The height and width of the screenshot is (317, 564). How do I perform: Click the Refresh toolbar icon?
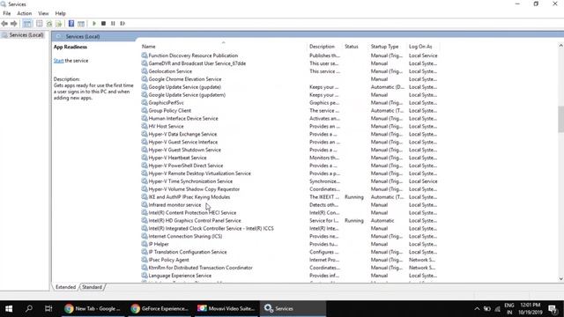(49, 24)
